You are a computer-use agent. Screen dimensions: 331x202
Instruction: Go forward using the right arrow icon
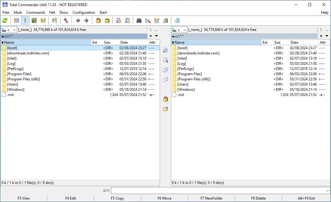tap(86, 20)
